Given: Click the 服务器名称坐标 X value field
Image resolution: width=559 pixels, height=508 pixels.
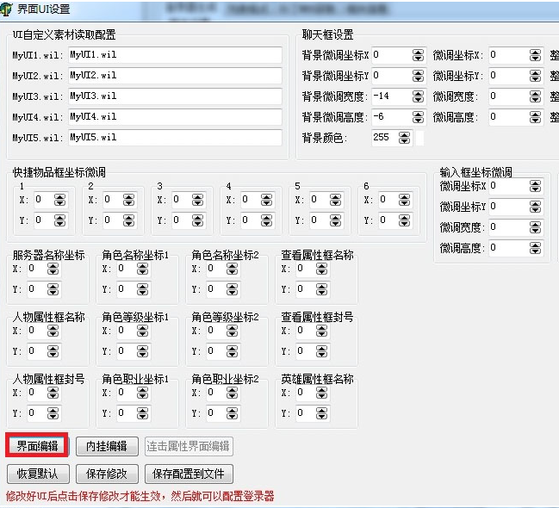Looking at the screenshot, I should (35, 269).
